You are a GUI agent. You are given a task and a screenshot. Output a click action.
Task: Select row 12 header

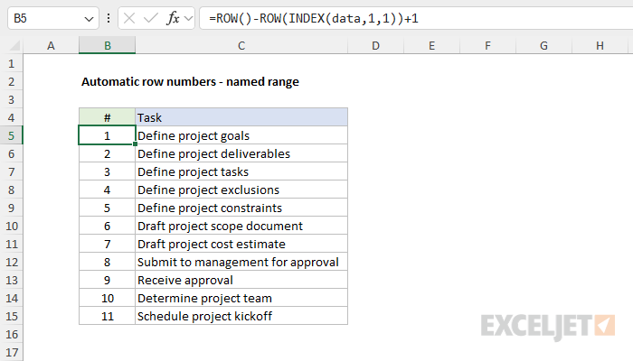pos(11,262)
